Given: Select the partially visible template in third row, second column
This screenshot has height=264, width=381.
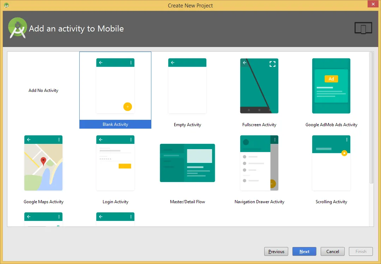Looking at the screenshot, I should coord(115,219).
